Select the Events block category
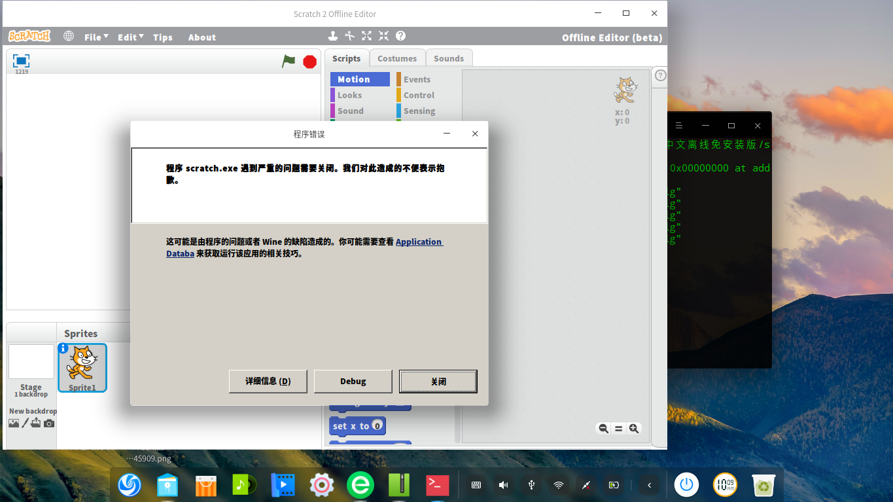Viewport: 893px width, 502px height. point(425,79)
